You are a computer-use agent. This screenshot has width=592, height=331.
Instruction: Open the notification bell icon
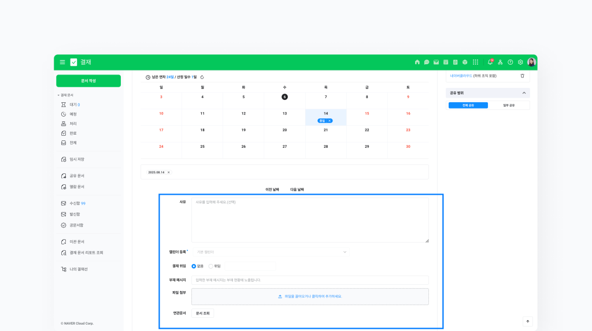pos(490,62)
